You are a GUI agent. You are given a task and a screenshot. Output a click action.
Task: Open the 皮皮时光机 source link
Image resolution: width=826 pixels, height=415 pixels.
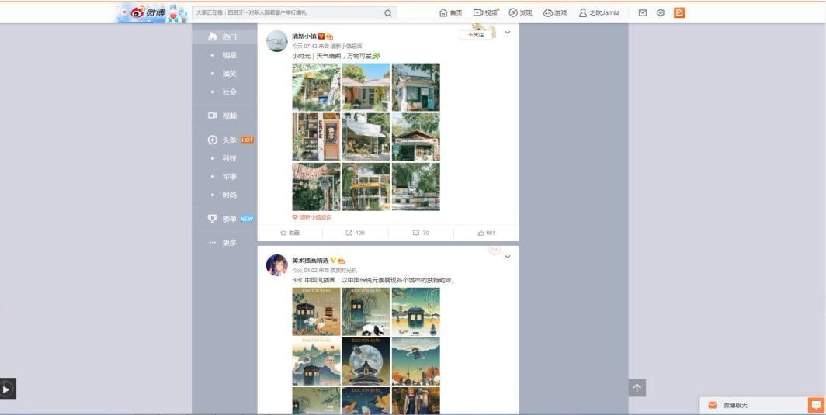[343, 270]
